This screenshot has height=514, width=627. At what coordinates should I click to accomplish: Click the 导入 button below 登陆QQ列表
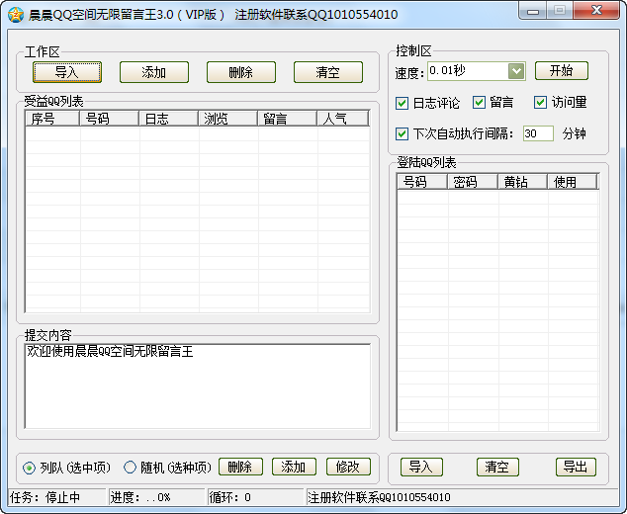click(x=421, y=467)
